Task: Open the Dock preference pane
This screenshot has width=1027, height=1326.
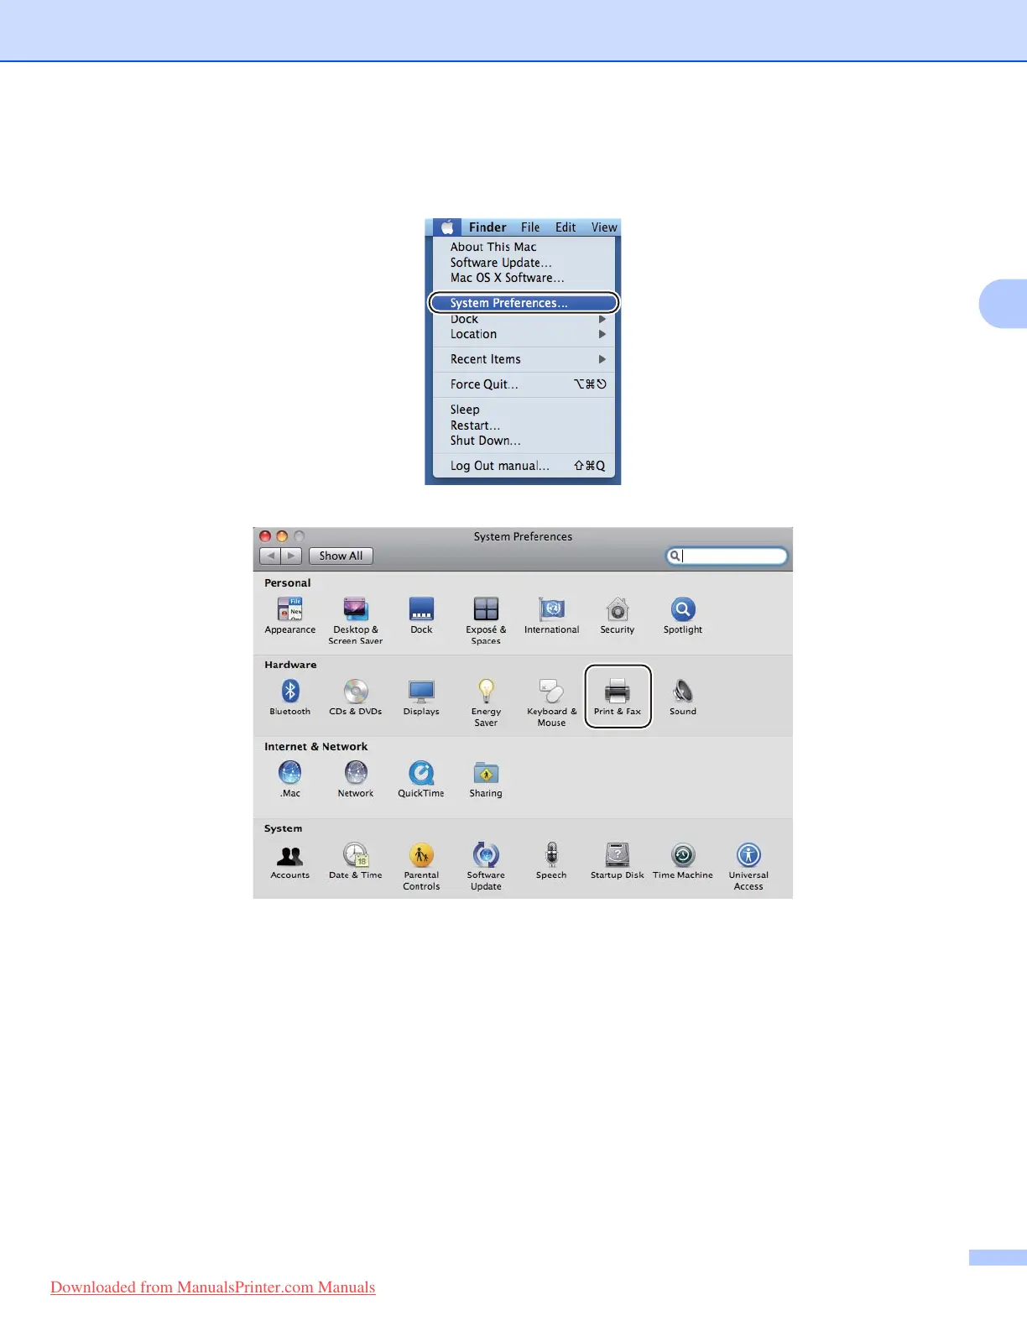Action: point(421,615)
